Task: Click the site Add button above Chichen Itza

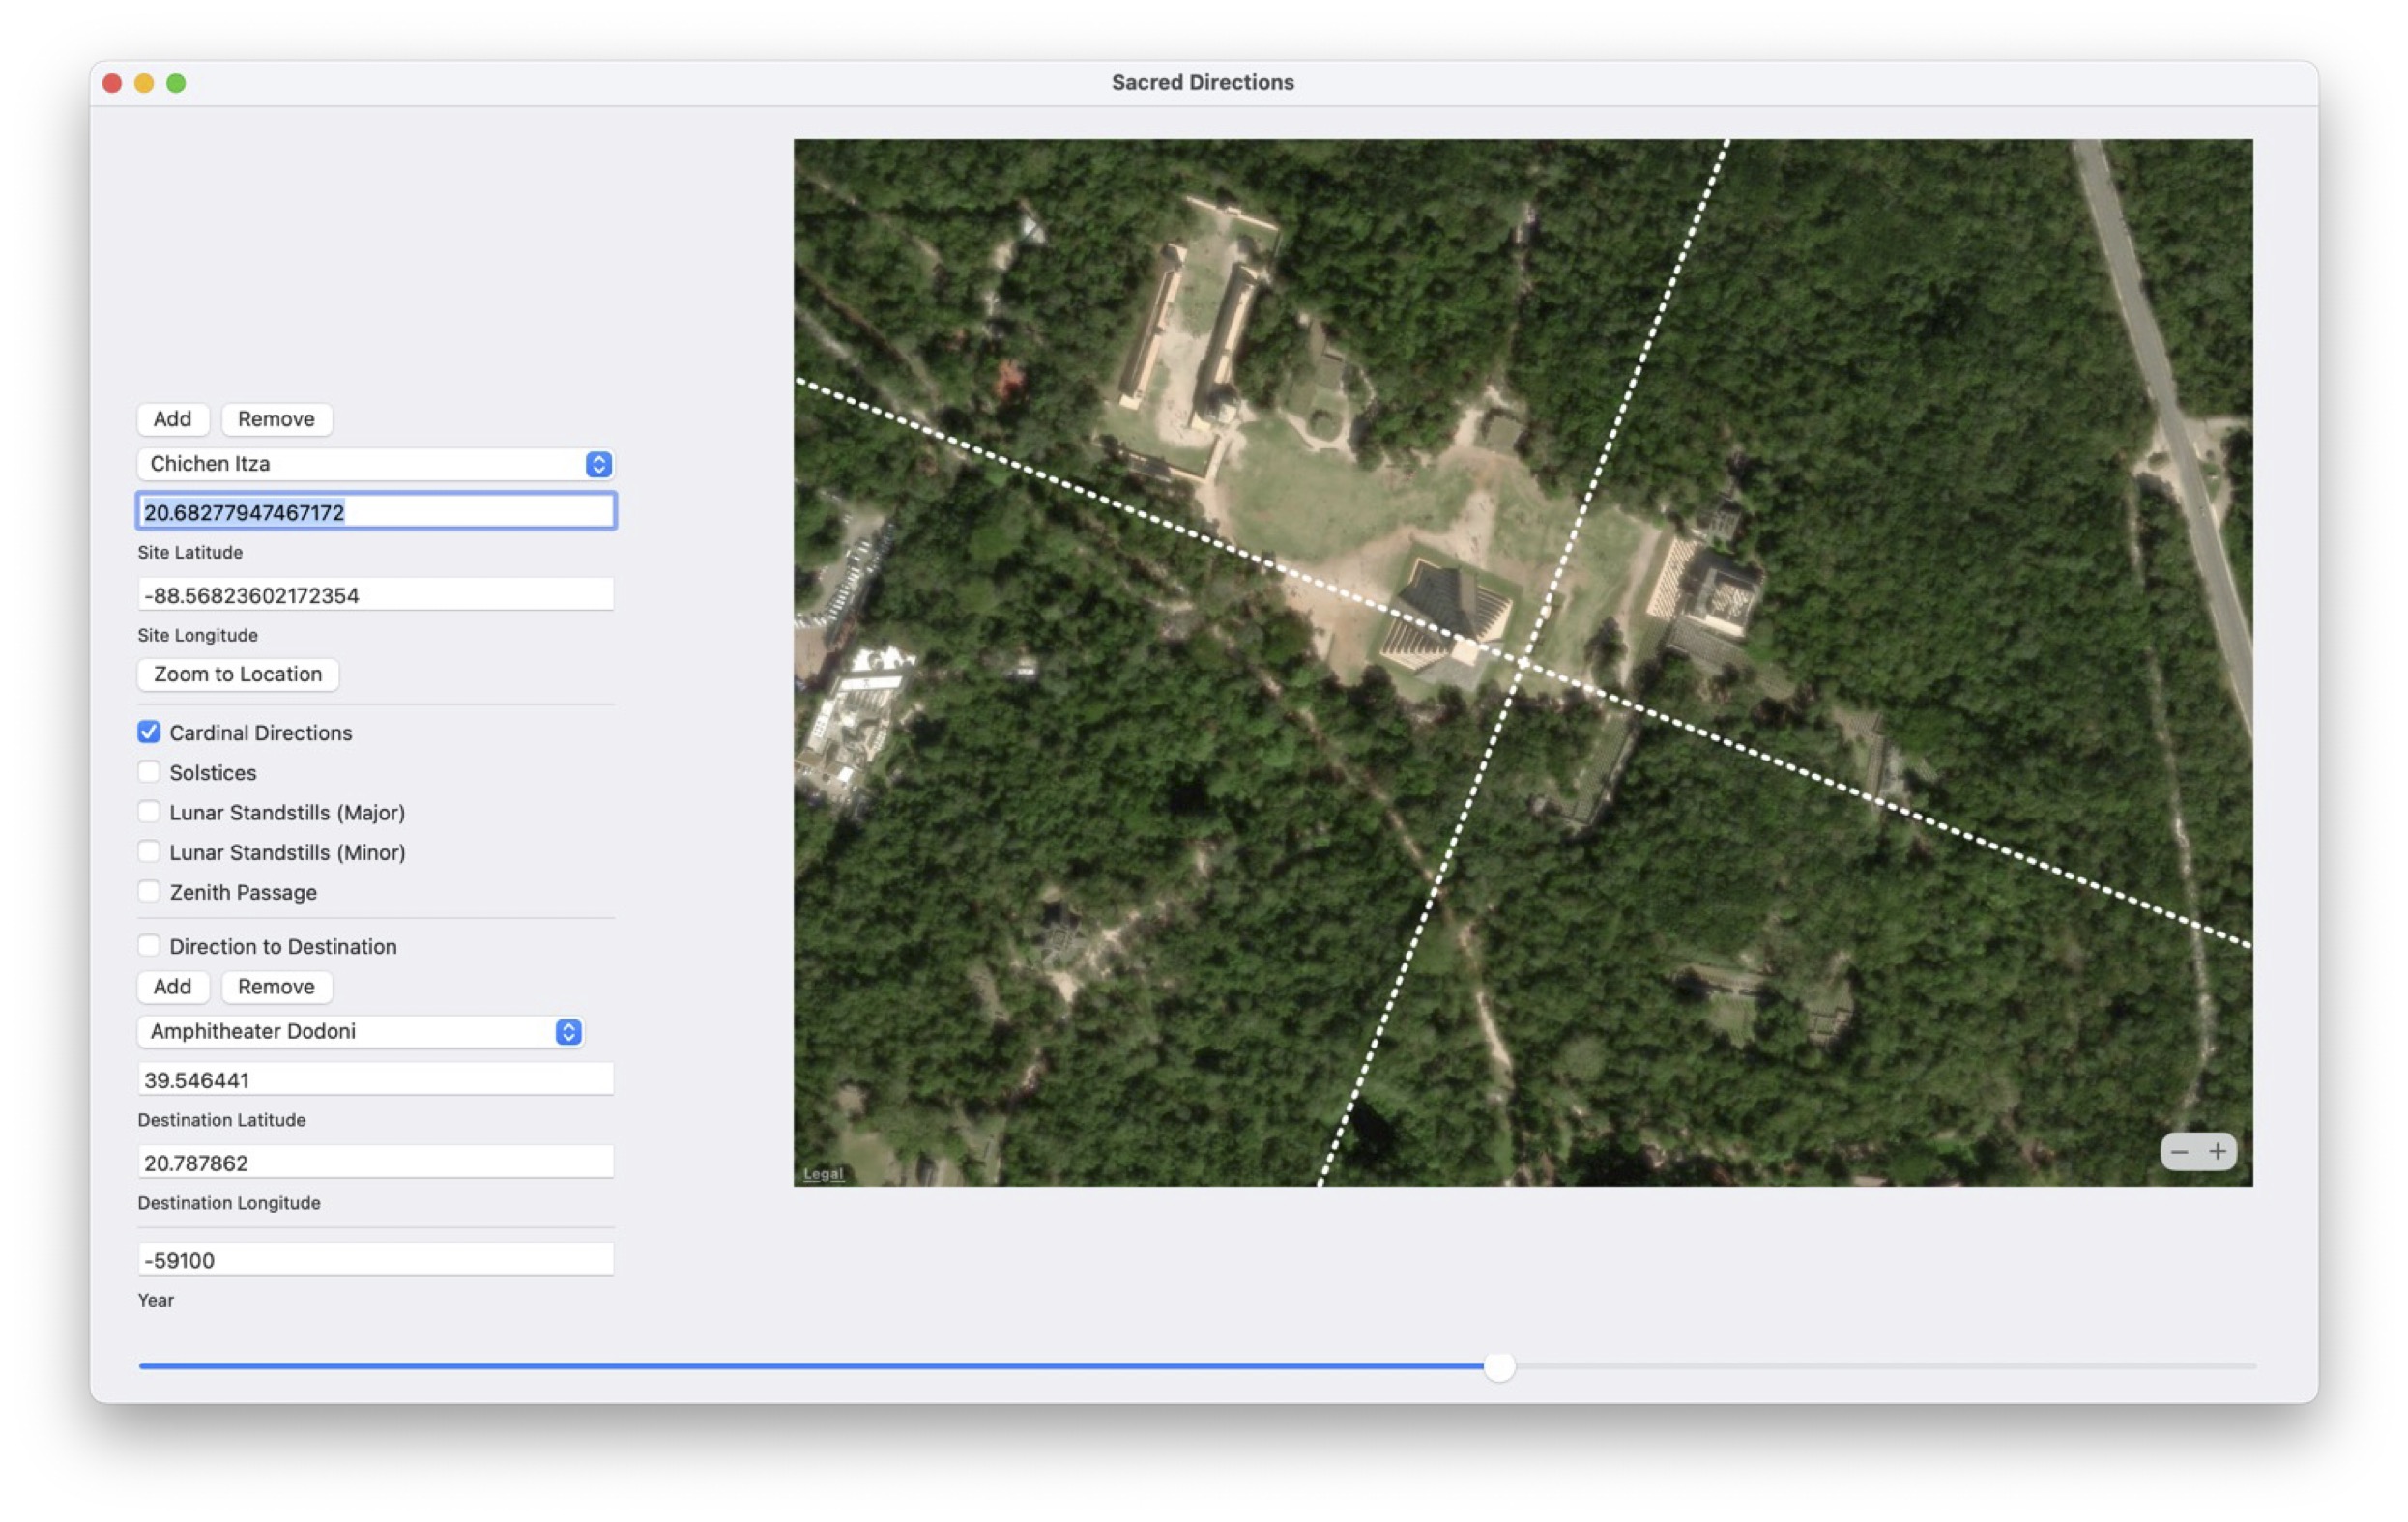Action: (172, 418)
